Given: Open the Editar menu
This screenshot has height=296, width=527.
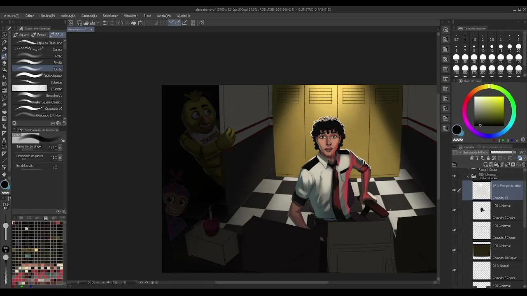Looking at the screenshot, I should tap(30, 16).
